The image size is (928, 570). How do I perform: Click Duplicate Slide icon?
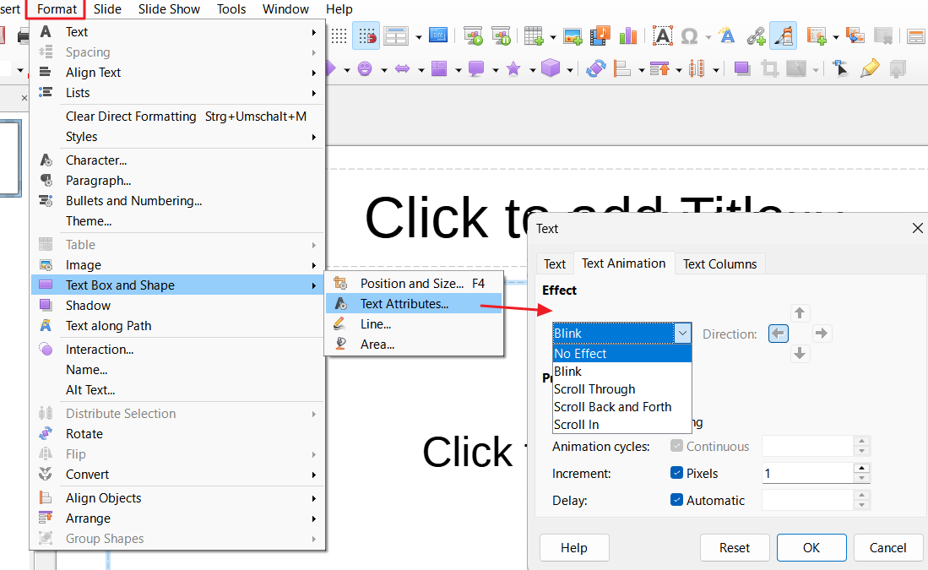pyautogui.click(x=855, y=36)
